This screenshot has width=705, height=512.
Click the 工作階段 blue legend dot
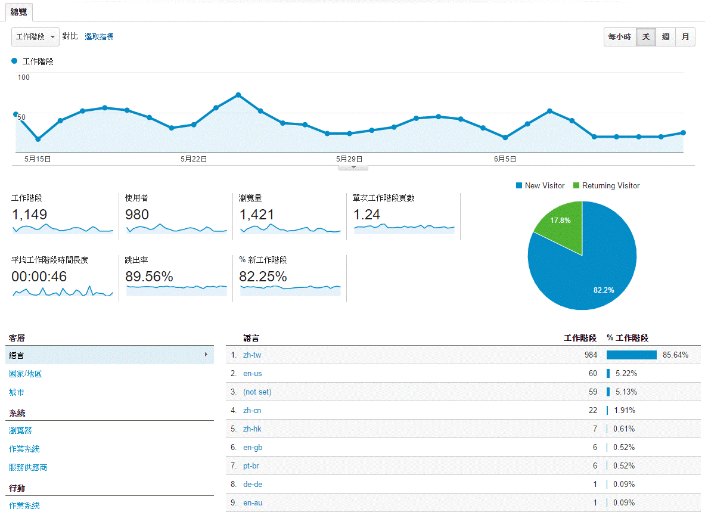[14, 61]
